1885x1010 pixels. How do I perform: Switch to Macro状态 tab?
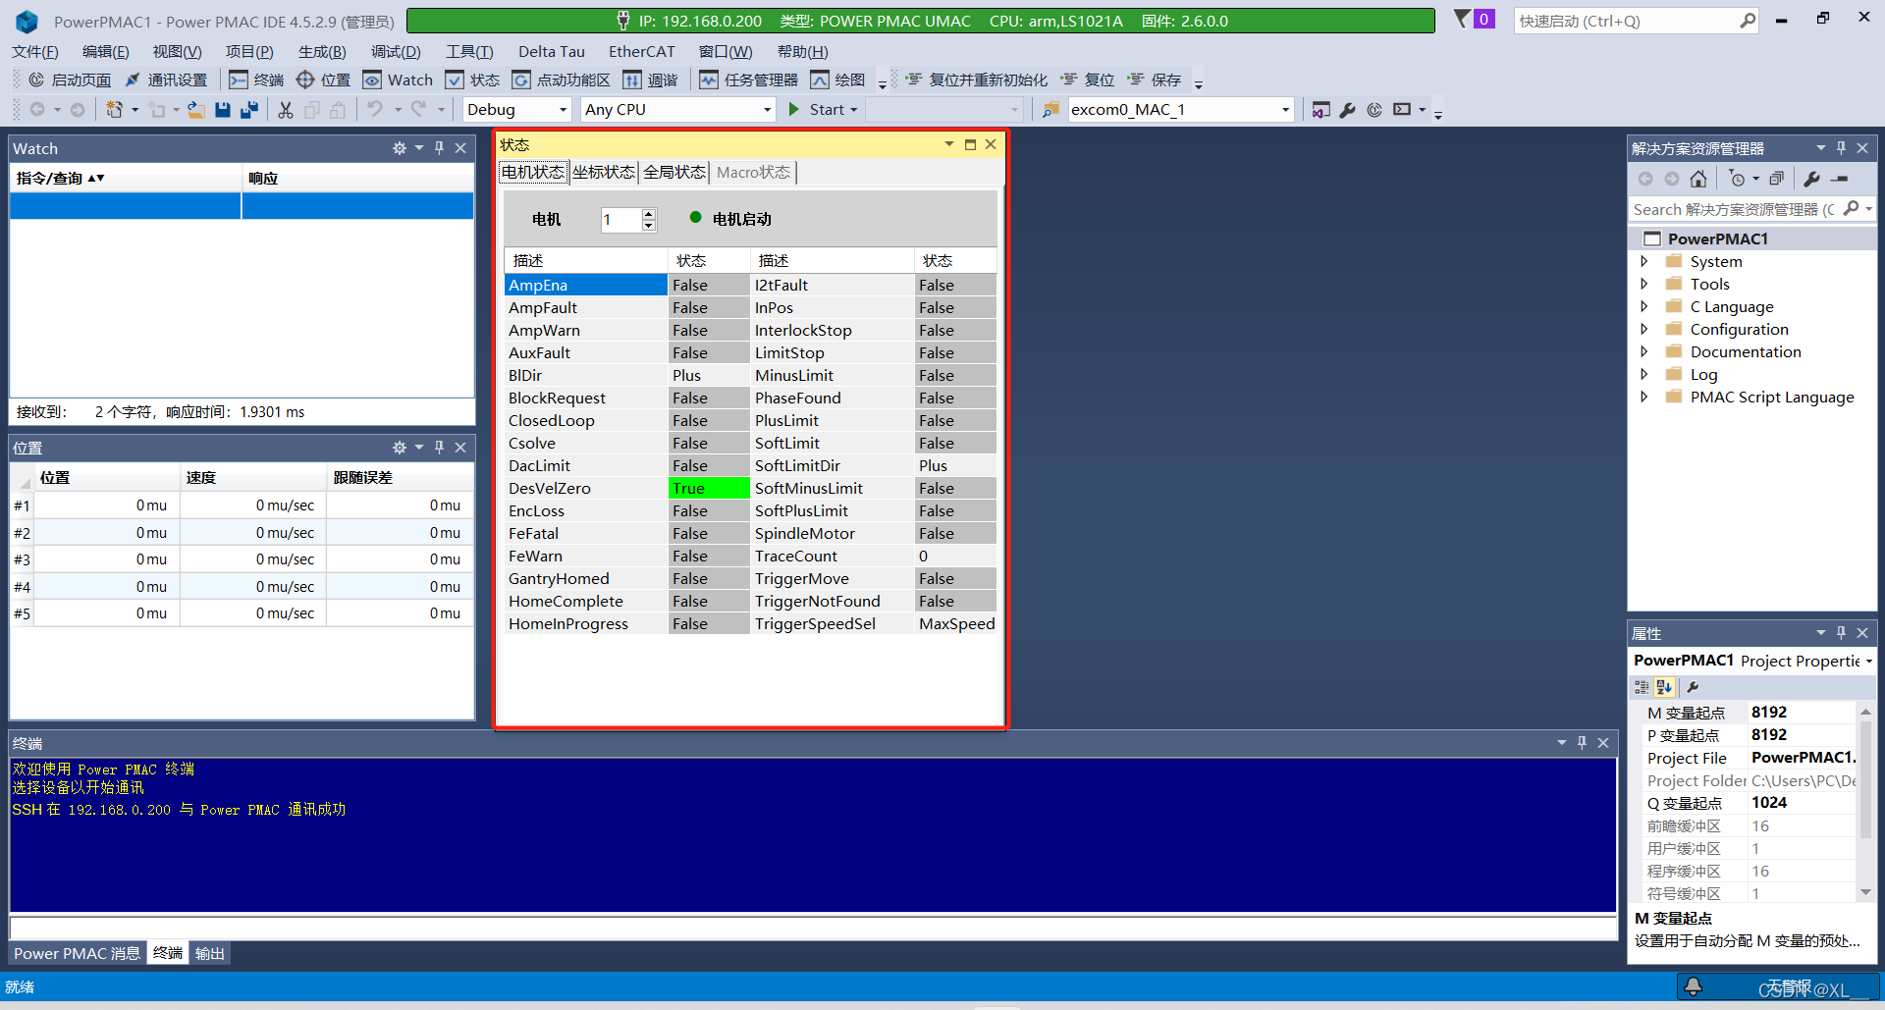click(x=753, y=173)
